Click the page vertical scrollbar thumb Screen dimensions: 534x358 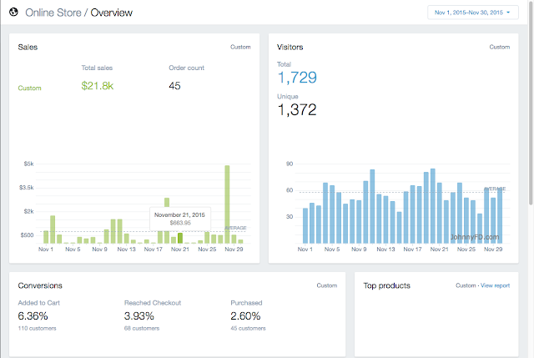coord(531,102)
